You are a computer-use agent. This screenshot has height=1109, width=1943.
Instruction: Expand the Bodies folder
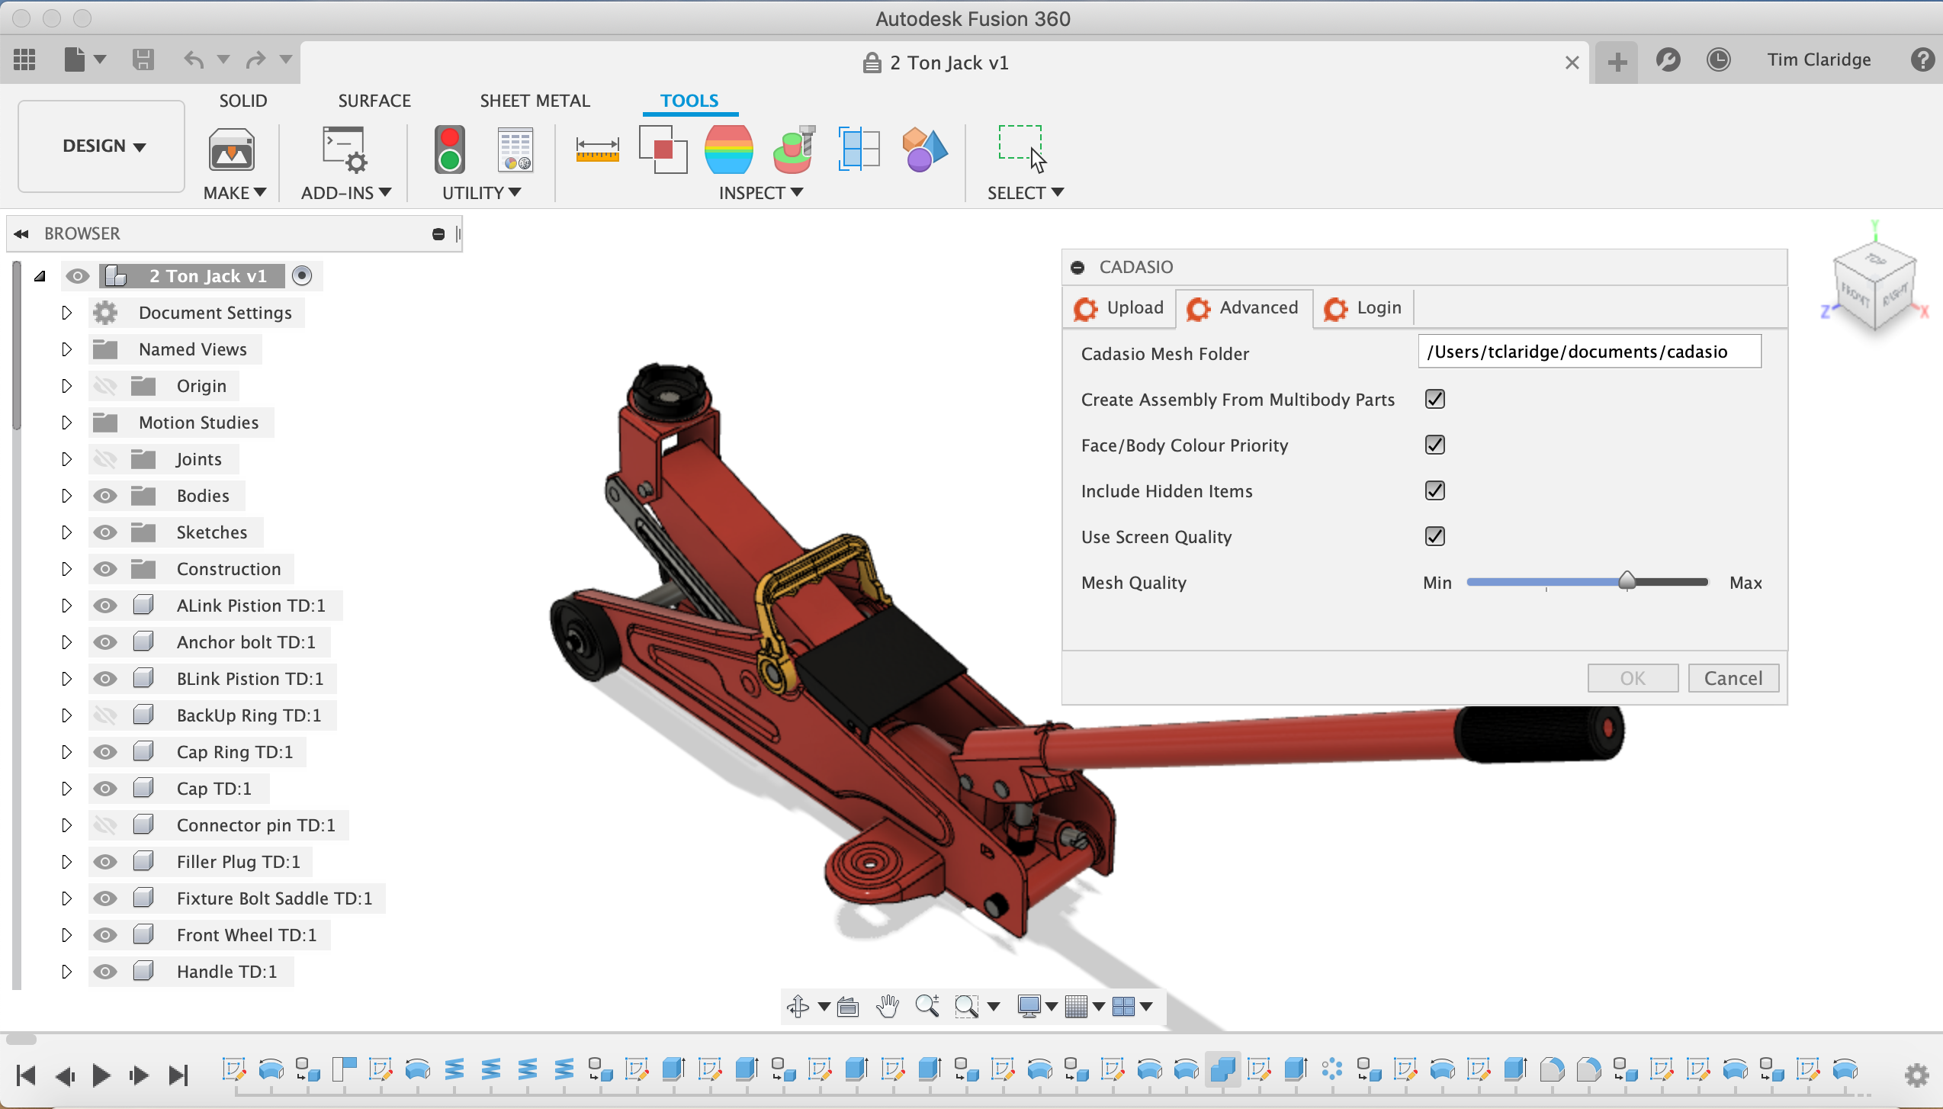pos(66,496)
